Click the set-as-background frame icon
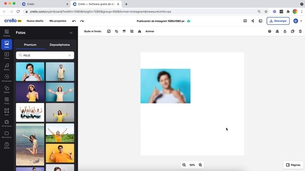Viewport: 305px width, 171px height. point(109,31)
